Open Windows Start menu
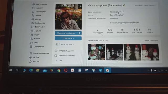This screenshot has height=94, width=168. [10, 70]
